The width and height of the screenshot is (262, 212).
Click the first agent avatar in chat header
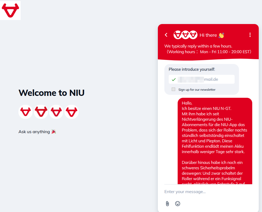(x=178, y=35)
